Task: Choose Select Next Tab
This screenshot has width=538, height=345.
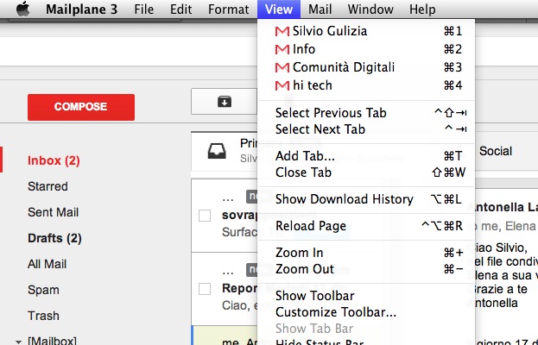Action: click(x=366, y=129)
